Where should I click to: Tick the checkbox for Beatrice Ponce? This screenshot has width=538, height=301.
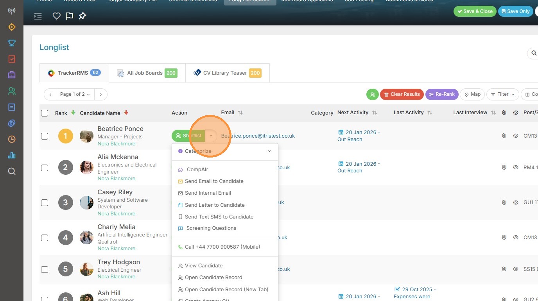click(x=45, y=136)
